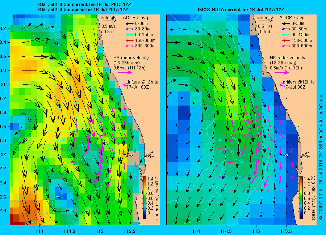Click the 'velocity' label in the right panel
This screenshot has width=326, height=235.
265,18
